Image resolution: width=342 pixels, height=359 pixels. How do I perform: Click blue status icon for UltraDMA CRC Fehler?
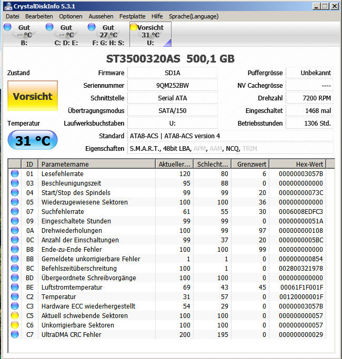[15, 335]
